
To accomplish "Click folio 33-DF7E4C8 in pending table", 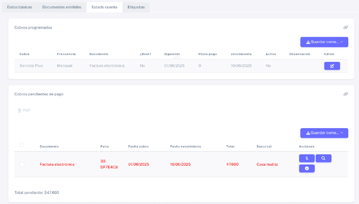I will coord(109,164).
